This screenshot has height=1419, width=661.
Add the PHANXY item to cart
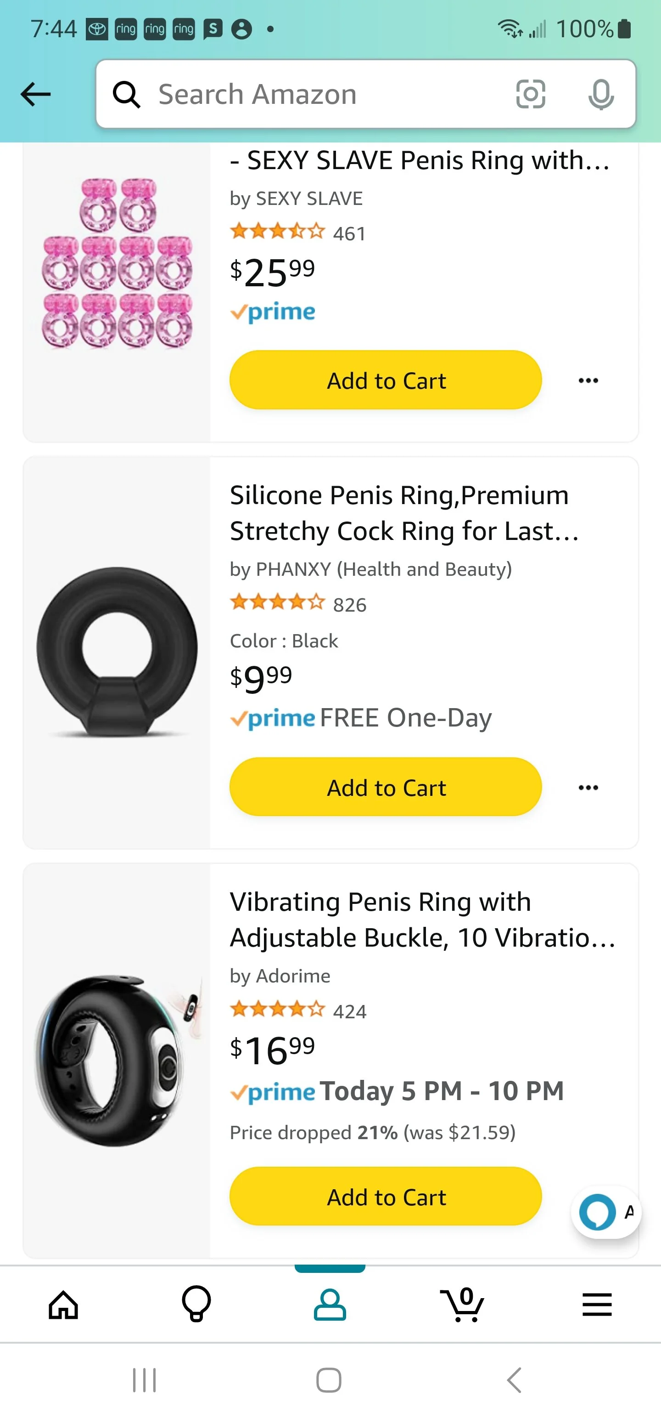386,788
